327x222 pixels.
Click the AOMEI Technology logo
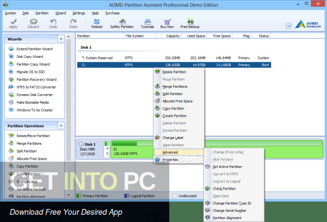(x=308, y=24)
